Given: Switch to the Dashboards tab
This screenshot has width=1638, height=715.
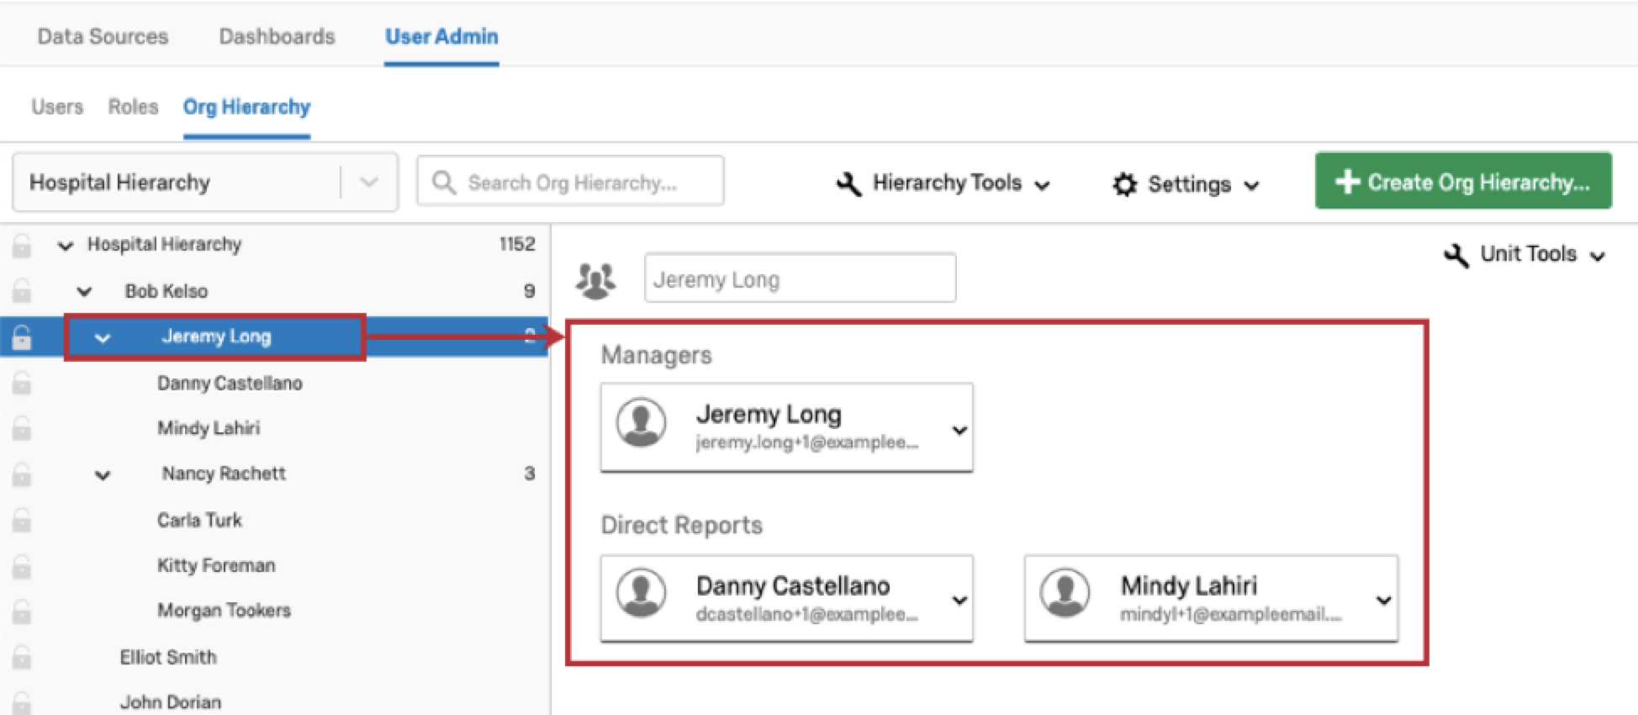Looking at the screenshot, I should (277, 37).
